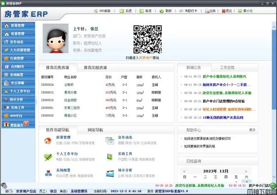Click 更多 link in help center
277x195 pixels.
click(x=252, y=130)
